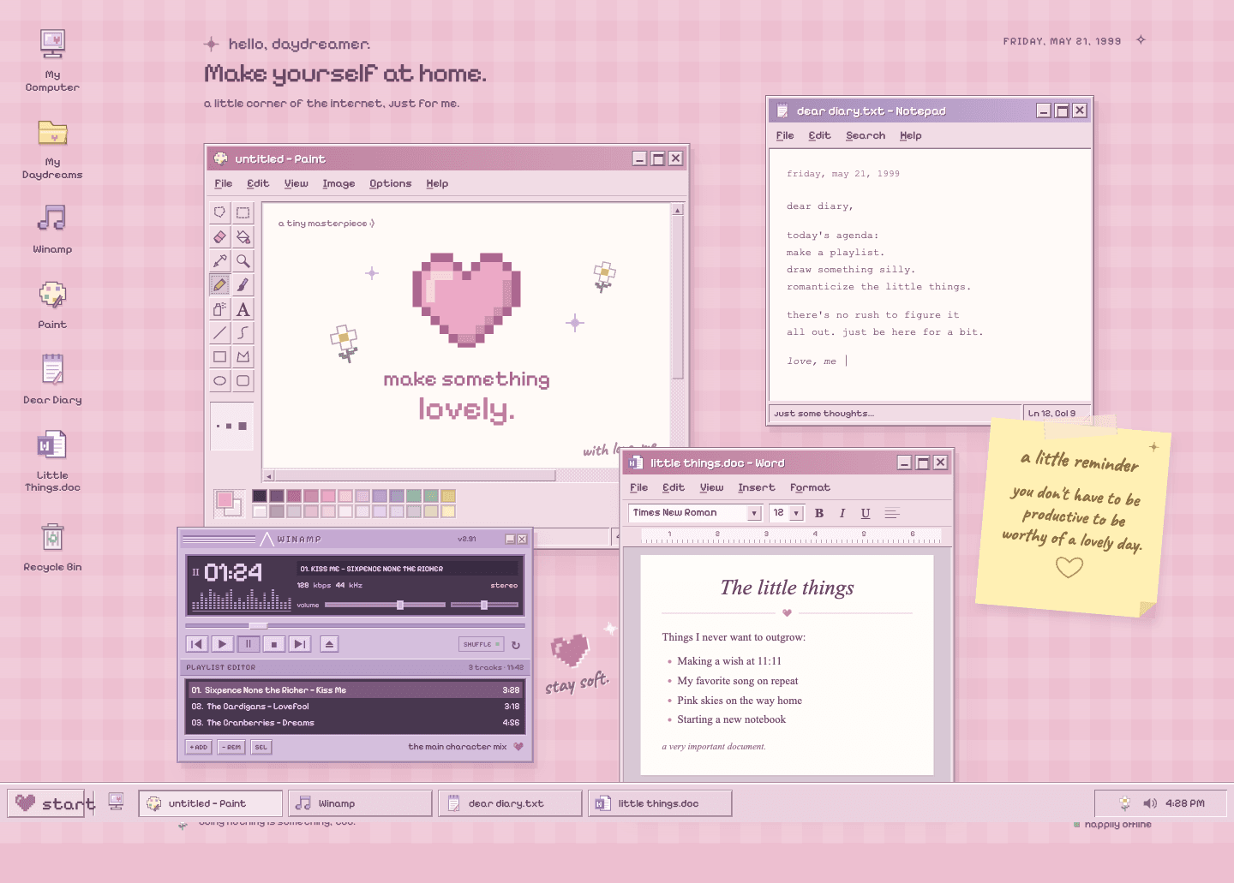Choose the Ellipse tool in Paint
Screen dimensions: 1234x883
220,380
